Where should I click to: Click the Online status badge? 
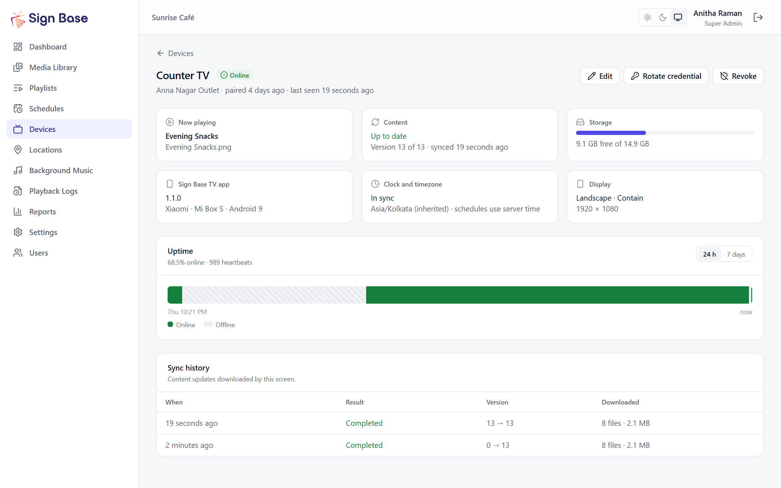point(235,75)
